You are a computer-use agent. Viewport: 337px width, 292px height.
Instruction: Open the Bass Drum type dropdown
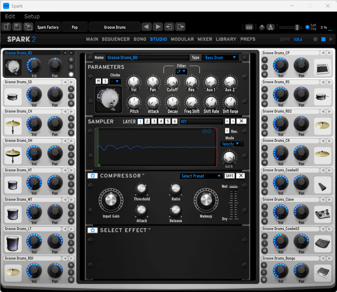click(221, 57)
